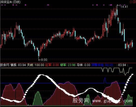Click the red square icon at chart corner

click(x=134, y=2)
